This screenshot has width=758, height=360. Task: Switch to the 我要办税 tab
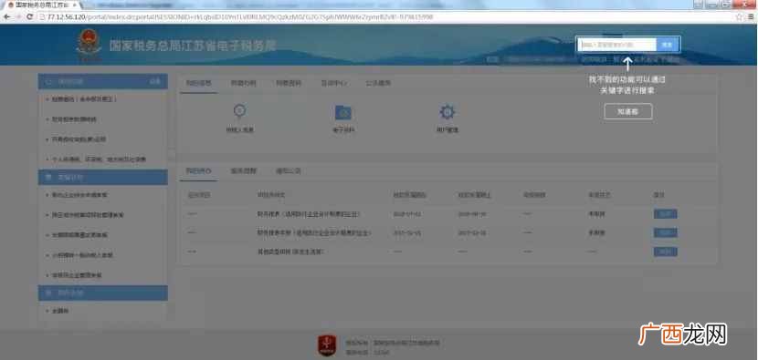point(243,83)
